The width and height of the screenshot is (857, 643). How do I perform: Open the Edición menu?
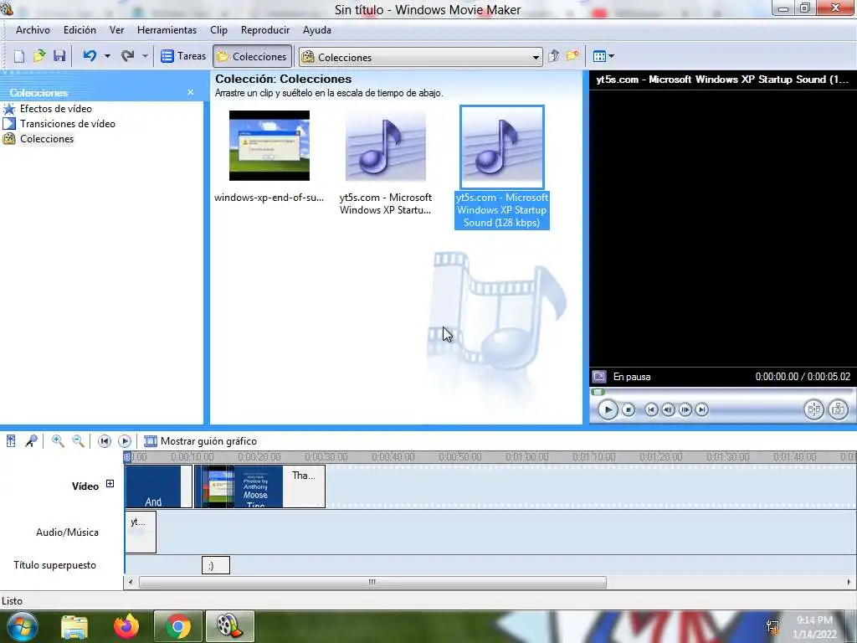point(80,30)
